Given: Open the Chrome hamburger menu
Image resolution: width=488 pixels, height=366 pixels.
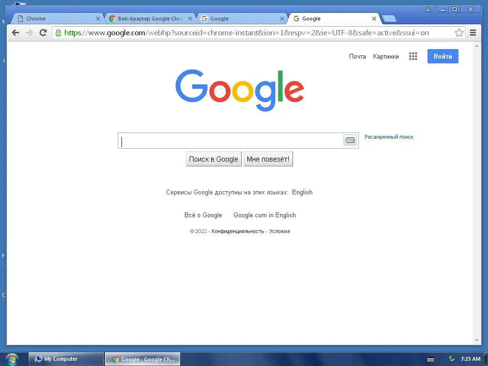Looking at the screenshot, I should 473,33.
